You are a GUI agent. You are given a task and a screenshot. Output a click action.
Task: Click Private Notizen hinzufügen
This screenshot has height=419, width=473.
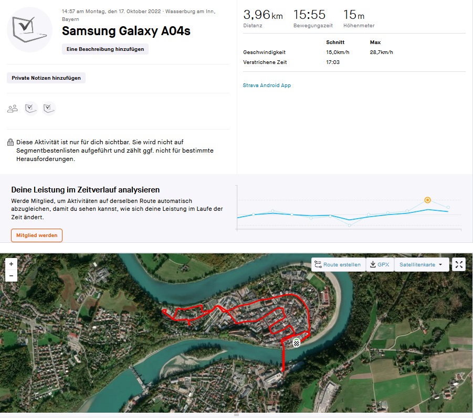point(46,78)
